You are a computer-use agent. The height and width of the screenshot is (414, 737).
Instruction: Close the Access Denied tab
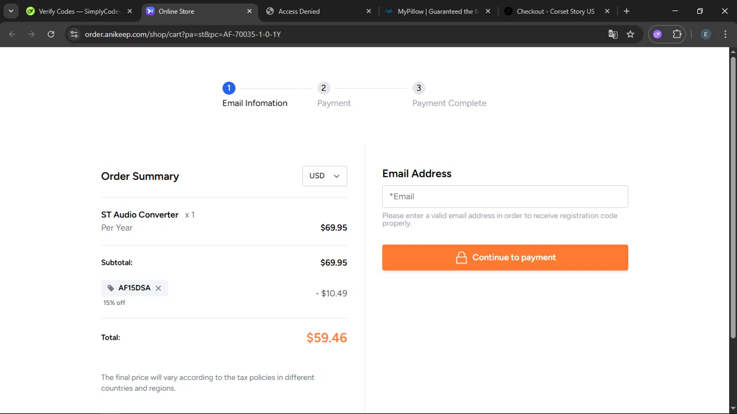(x=369, y=11)
